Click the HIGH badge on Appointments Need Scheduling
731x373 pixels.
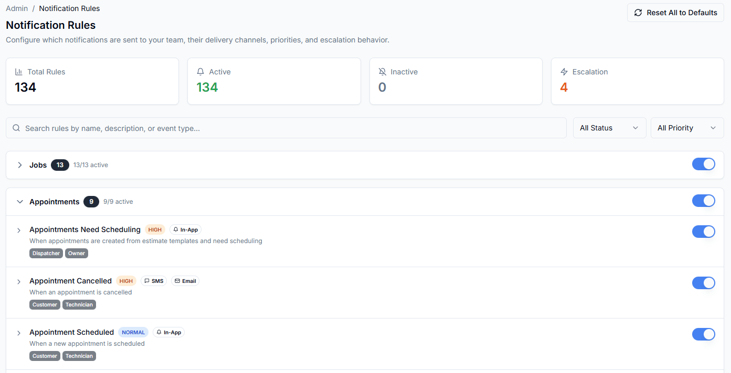tap(155, 229)
